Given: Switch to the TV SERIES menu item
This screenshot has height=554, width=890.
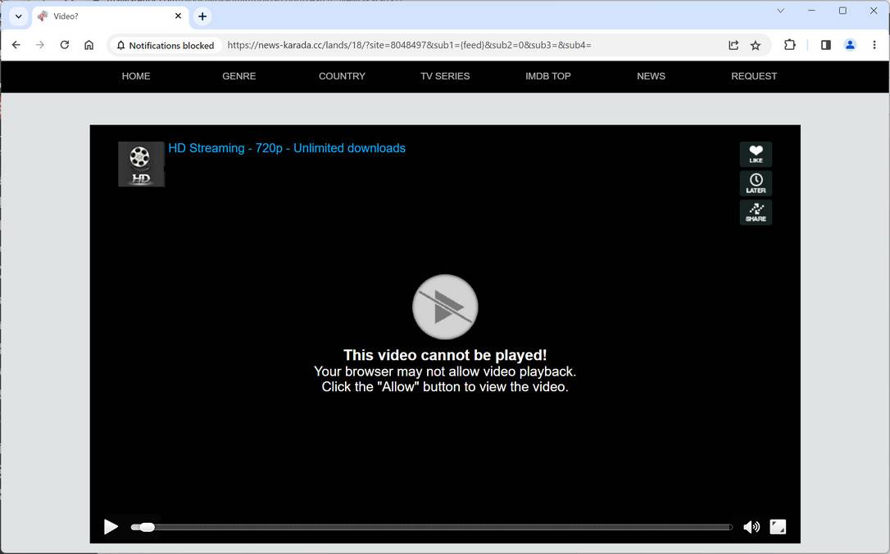Looking at the screenshot, I should (x=445, y=76).
